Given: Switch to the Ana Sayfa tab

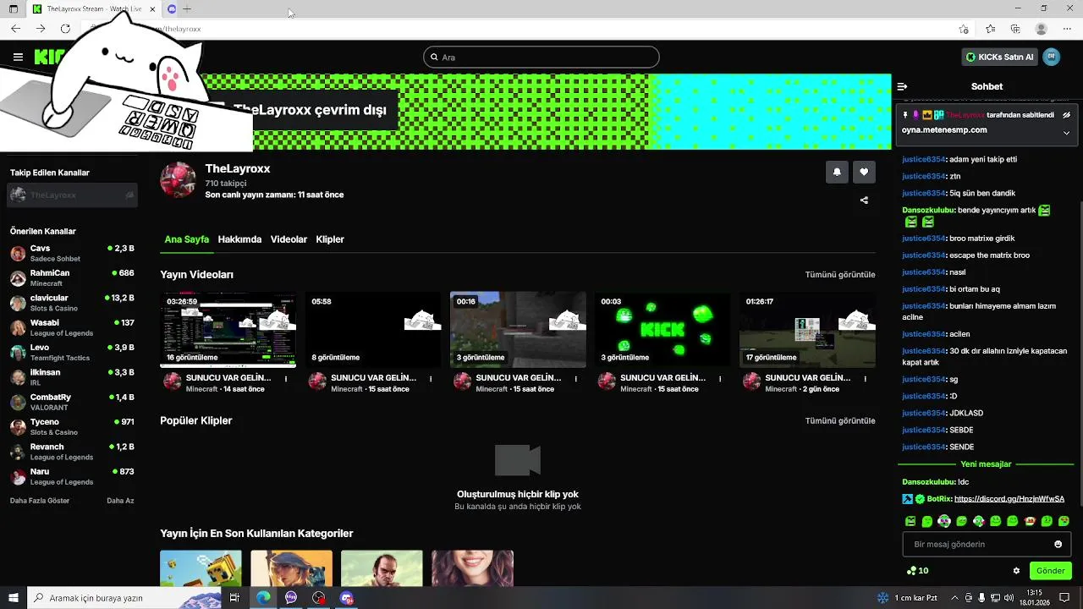Looking at the screenshot, I should tap(186, 239).
